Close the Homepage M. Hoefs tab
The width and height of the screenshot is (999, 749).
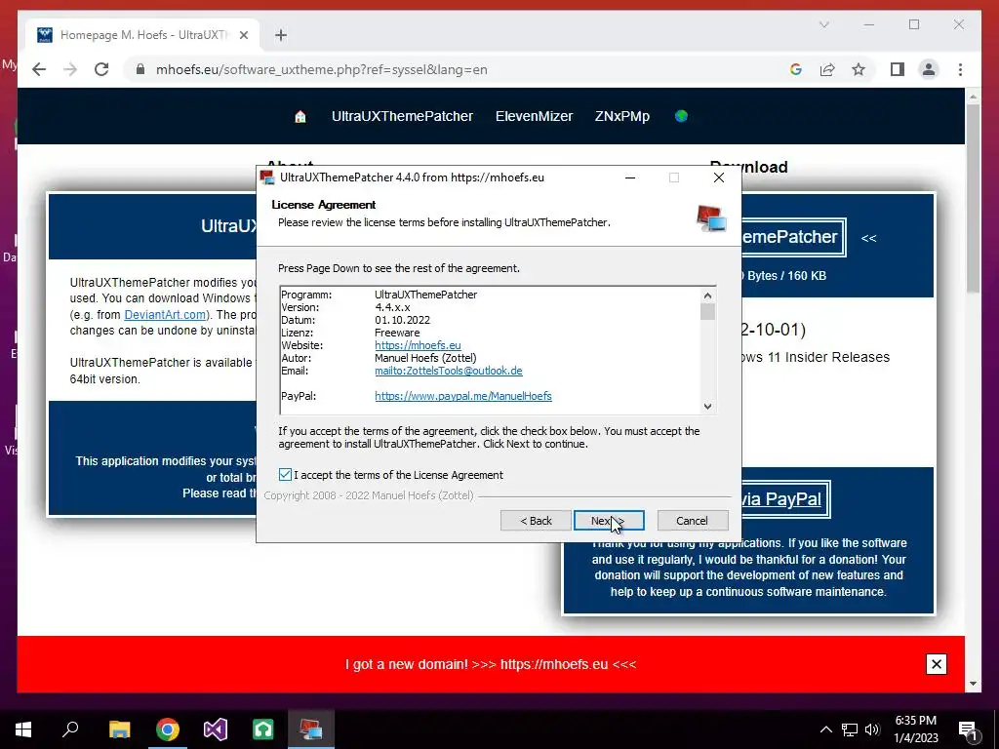[x=243, y=35]
